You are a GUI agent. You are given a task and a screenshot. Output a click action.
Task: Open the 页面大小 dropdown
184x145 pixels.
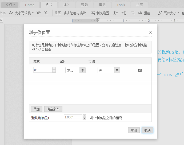click(x=169, y=13)
